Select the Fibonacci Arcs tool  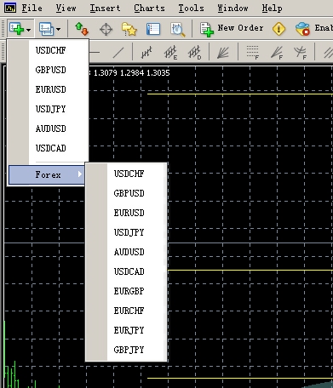301,53
